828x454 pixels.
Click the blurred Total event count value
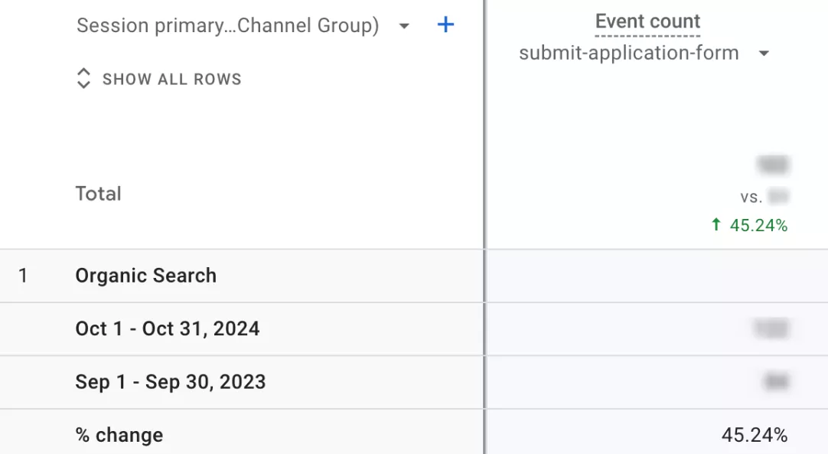tap(771, 165)
